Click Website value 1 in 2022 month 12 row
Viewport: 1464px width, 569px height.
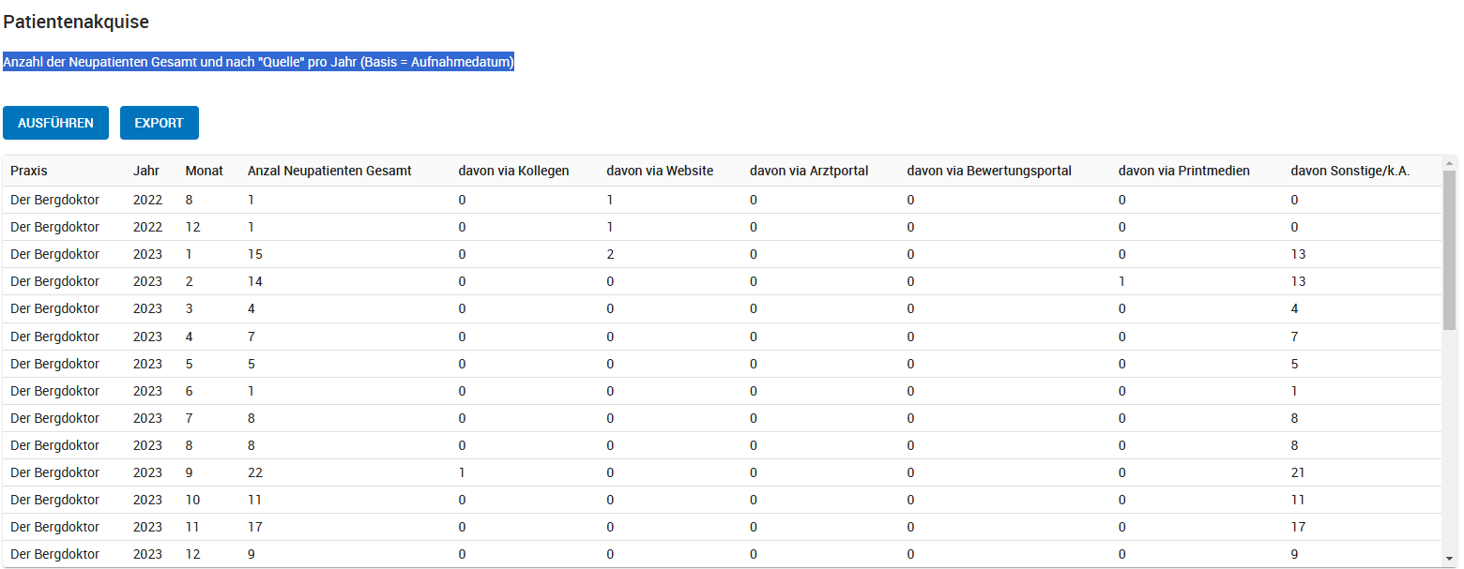610,227
